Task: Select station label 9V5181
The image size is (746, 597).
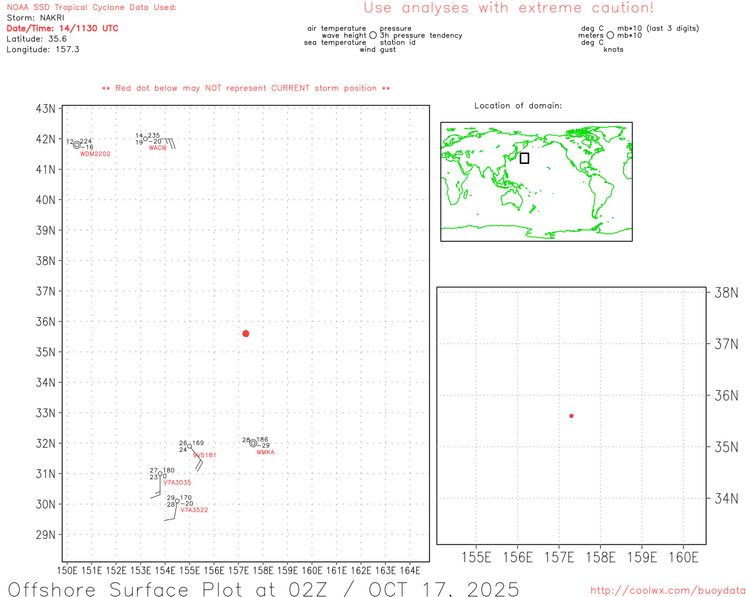Action: [x=205, y=455]
